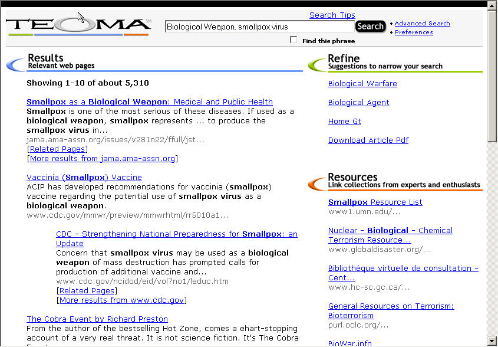Narrow search to Biological Agent
The width and height of the screenshot is (498, 347).
coord(358,103)
